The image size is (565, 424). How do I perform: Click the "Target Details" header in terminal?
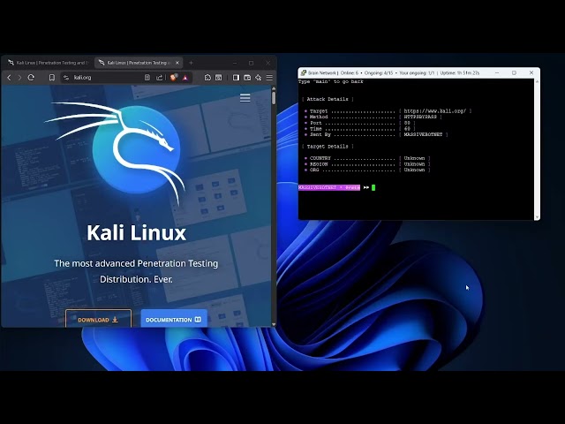tap(328, 147)
